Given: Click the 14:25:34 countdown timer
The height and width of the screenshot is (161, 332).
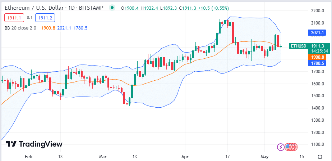Looking at the screenshot, I should coord(320,51).
